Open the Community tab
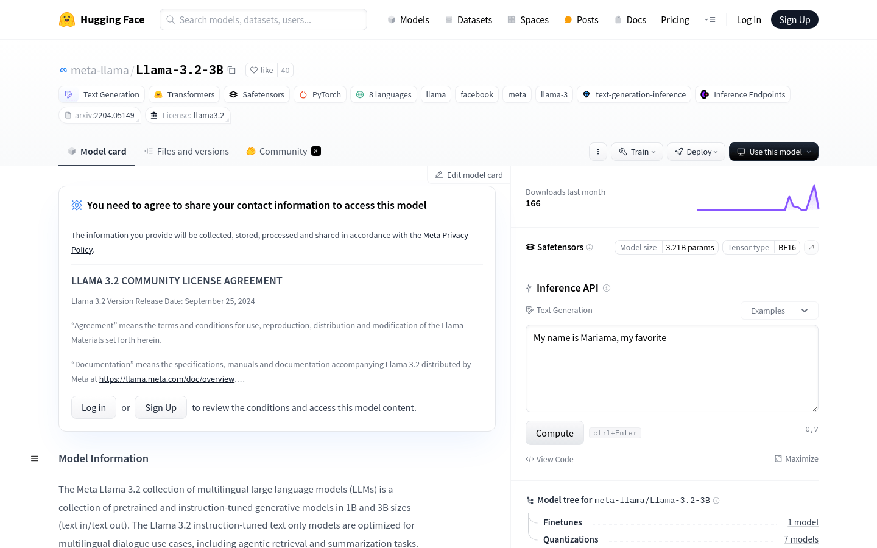This screenshot has width=877, height=548. tap(283, 152)
